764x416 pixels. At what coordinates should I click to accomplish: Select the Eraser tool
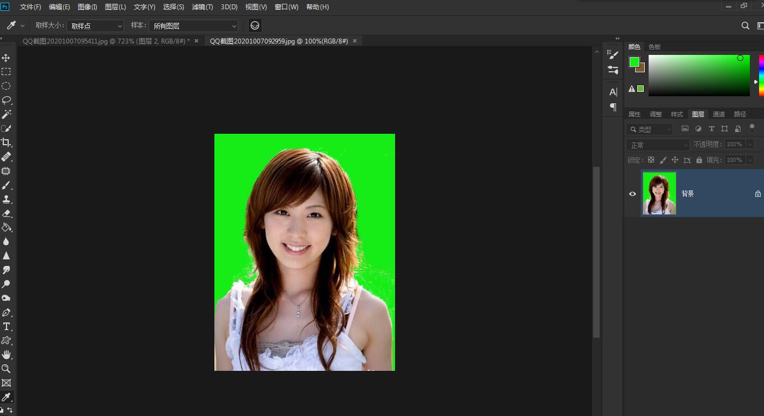pos(6,214)
